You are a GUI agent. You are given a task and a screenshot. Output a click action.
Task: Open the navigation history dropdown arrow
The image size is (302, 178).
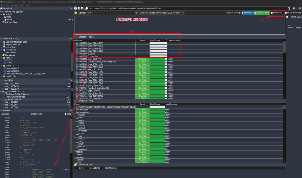click(x=297, y=8)
